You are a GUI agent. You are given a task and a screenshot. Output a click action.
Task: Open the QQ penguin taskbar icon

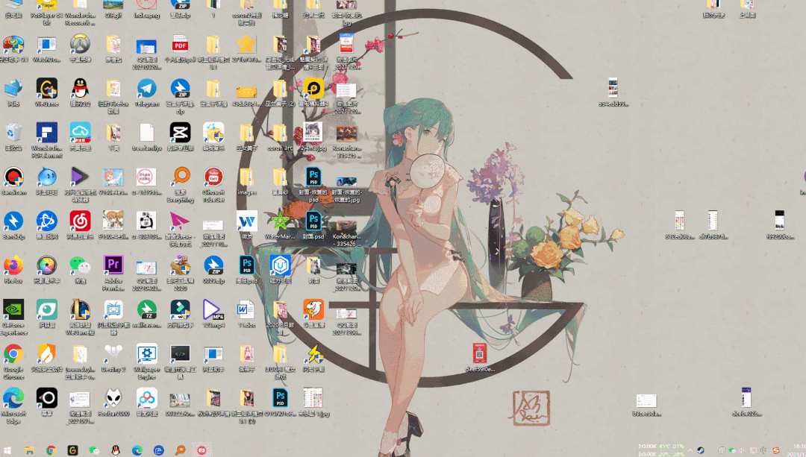tap(116, 450)
